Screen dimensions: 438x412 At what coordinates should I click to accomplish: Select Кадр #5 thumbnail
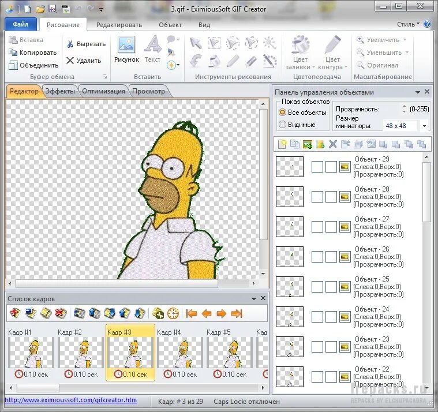230,353
